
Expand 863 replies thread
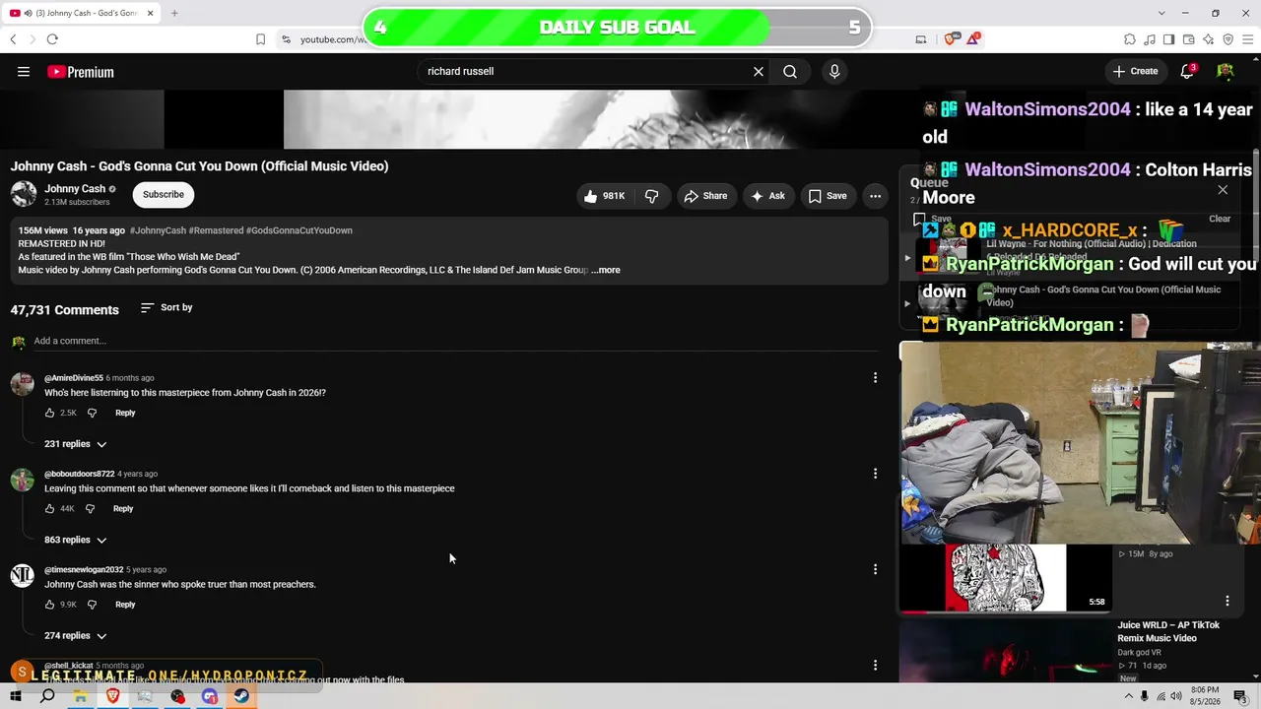(76, 540)
